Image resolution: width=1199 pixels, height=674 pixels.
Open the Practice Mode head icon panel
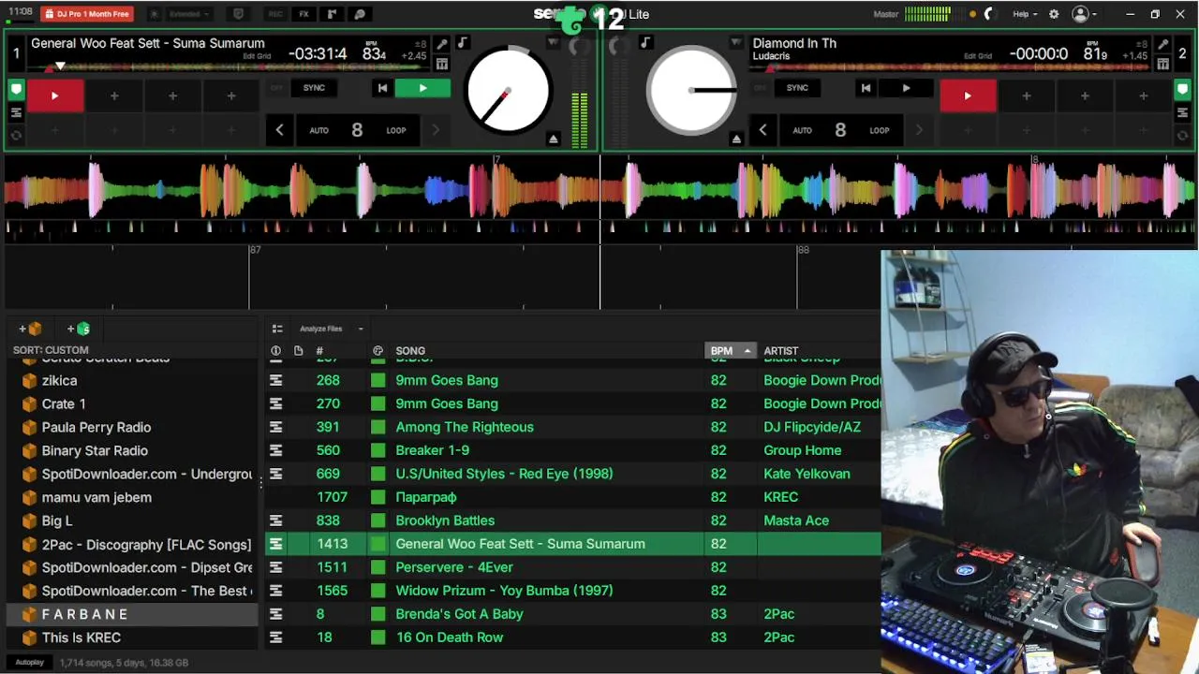coord(360,14)
